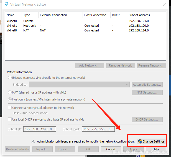Click subnet address 192.168.100.0

139,26
